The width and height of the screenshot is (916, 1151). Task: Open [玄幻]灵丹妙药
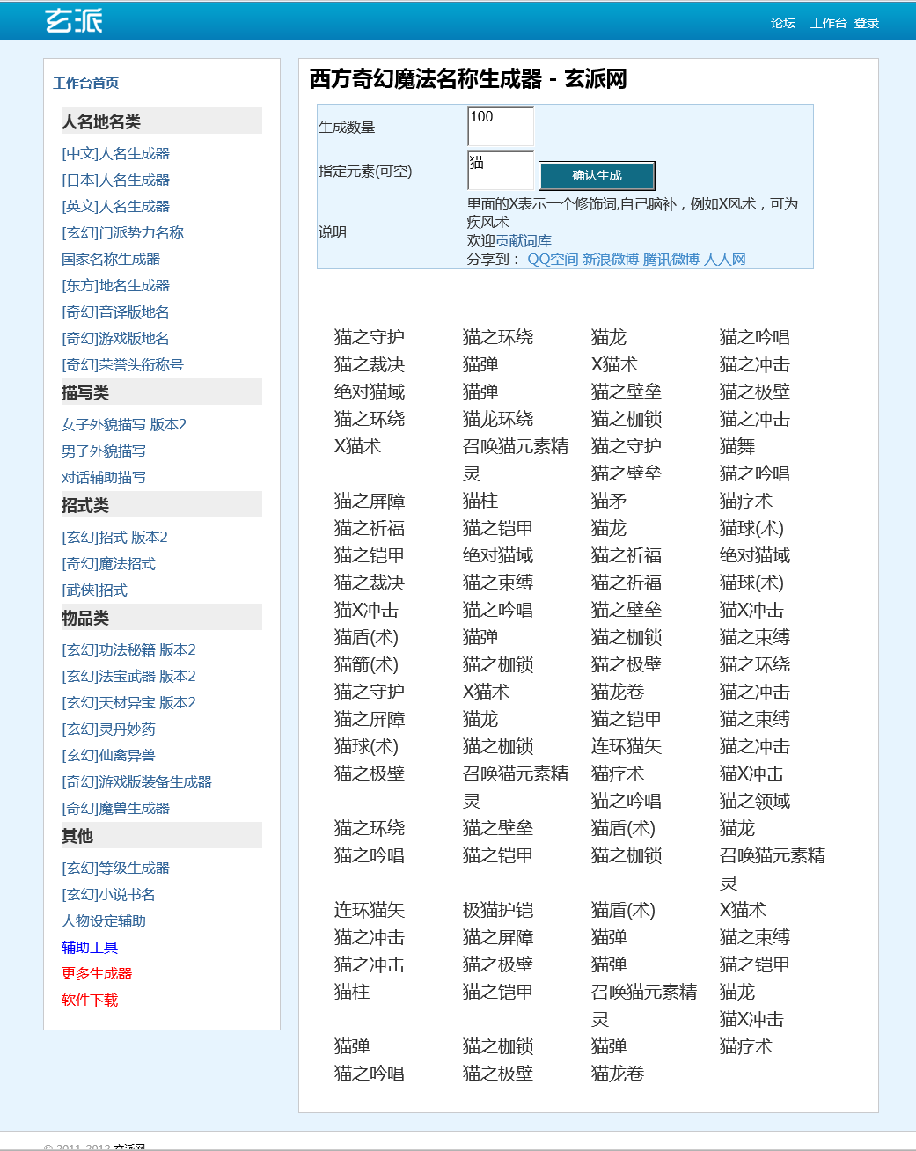[x=108, y=729]
